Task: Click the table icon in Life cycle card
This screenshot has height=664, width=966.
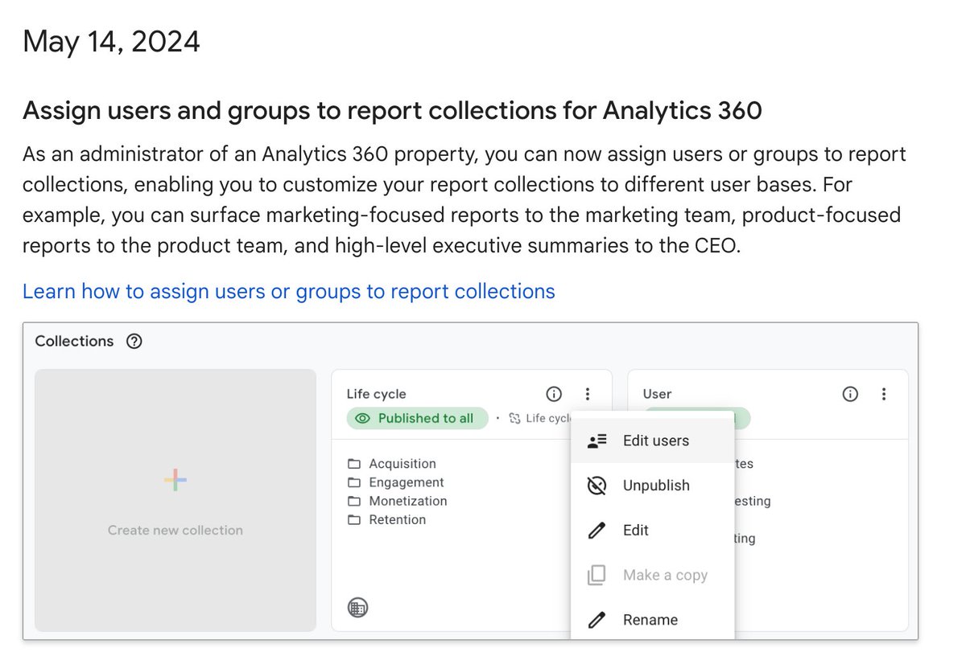Action: coord(357,608)
